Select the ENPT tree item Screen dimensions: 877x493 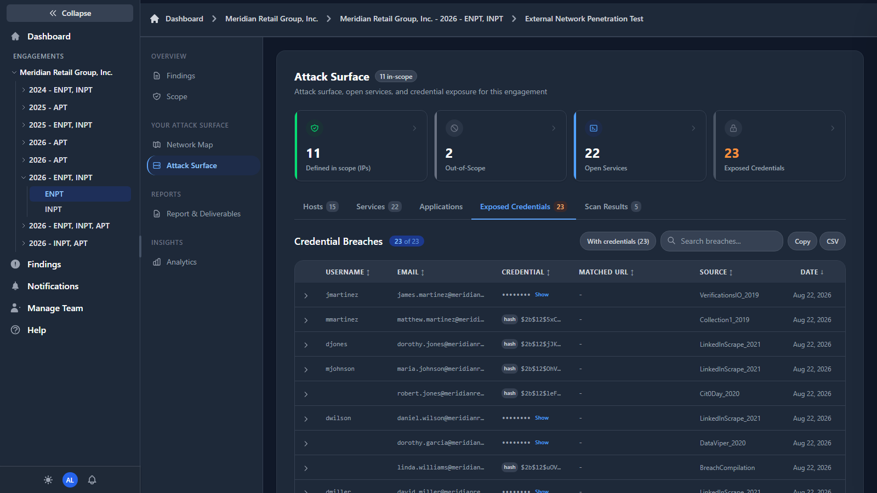pyautogui.click(x=79, y=194)
